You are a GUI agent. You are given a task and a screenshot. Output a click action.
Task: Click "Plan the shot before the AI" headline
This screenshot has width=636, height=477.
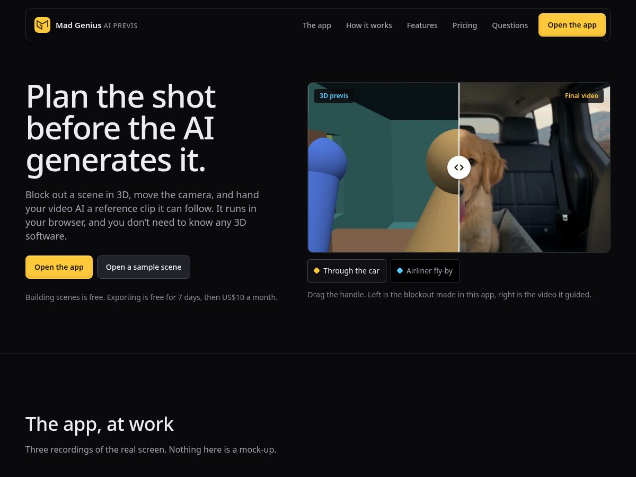[121, 128]
